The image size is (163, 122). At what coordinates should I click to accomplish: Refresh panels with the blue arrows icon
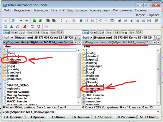(x=13, y=20)
